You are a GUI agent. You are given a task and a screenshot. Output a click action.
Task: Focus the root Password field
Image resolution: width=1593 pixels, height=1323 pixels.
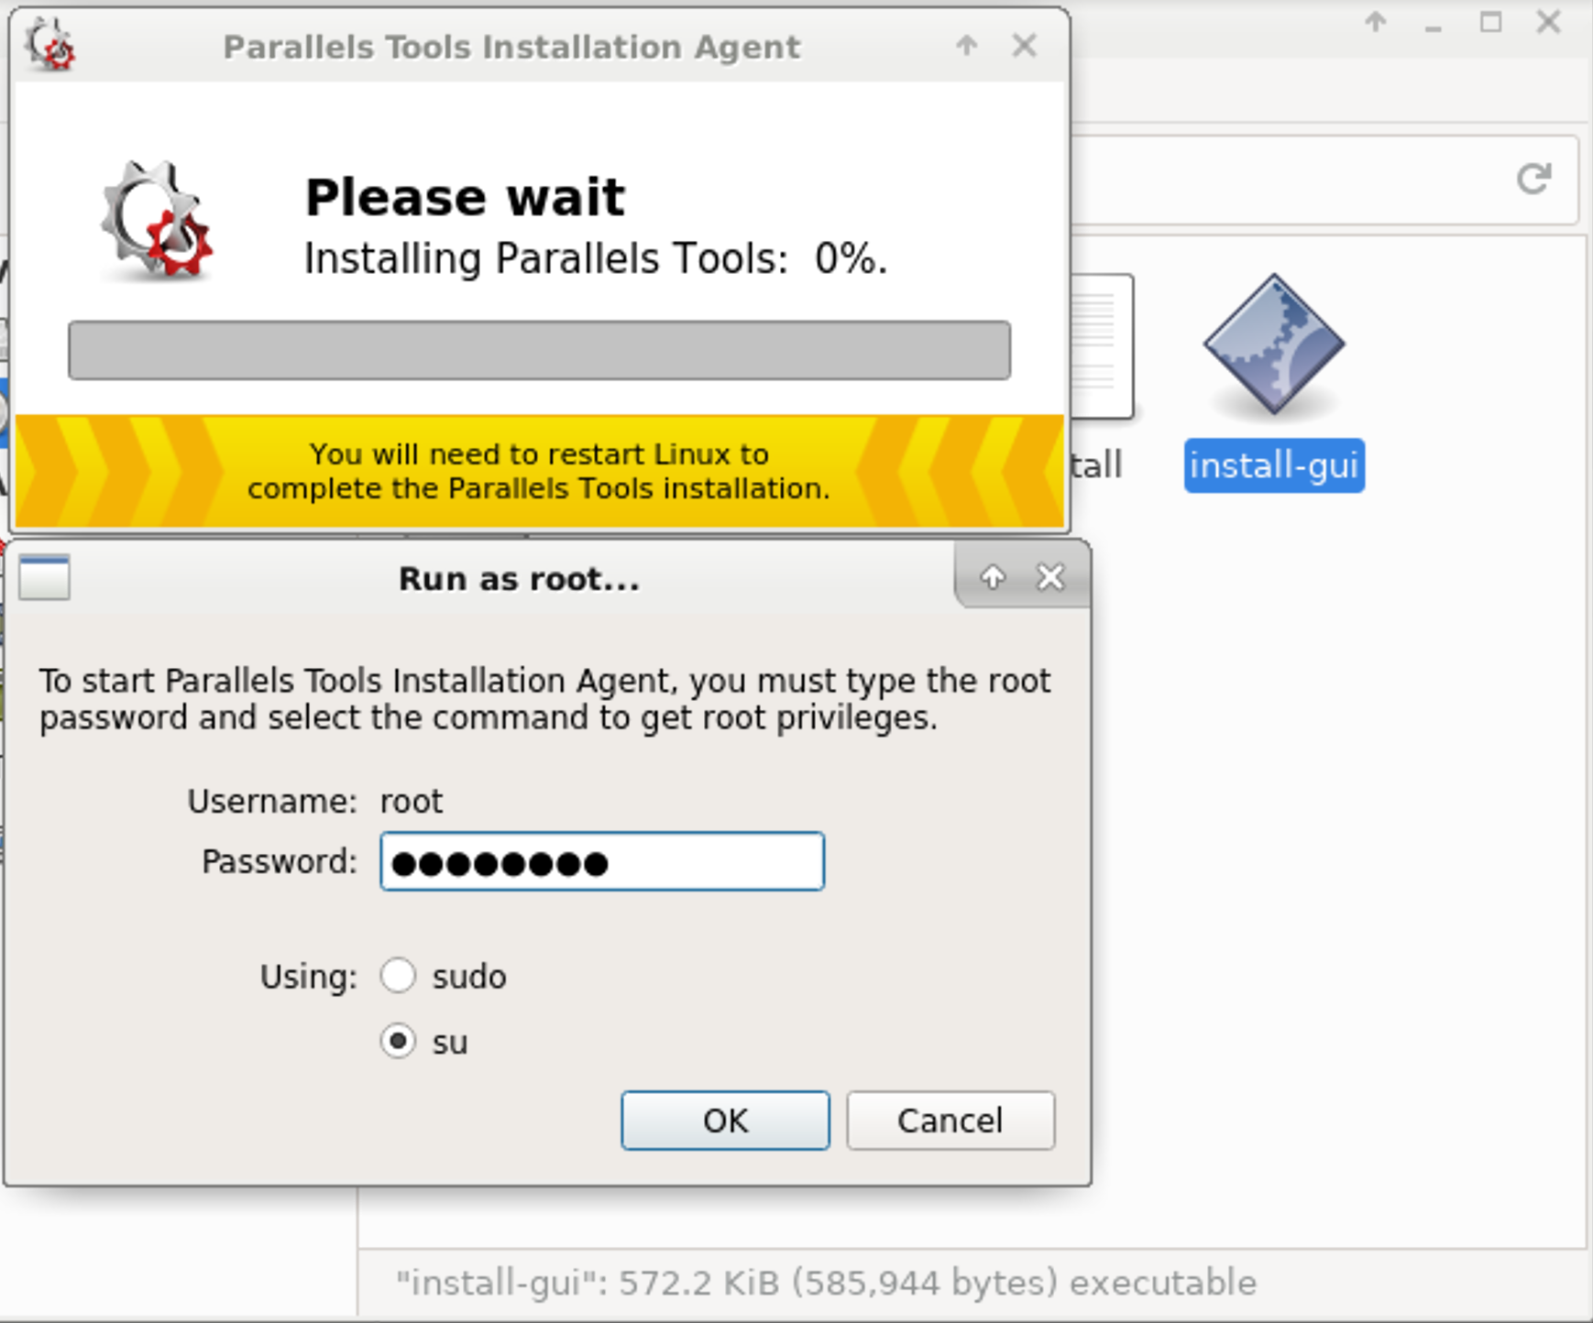[x=602, y=861]
